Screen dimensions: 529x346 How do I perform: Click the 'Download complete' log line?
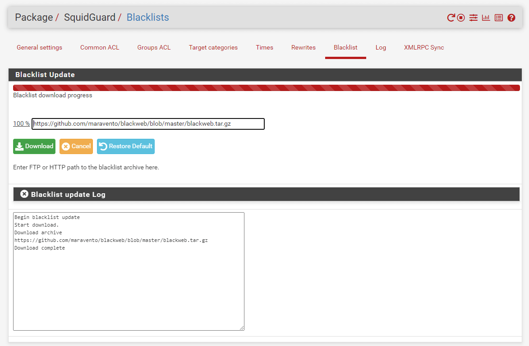[40, 248]
